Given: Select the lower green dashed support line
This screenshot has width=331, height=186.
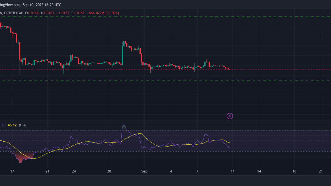Looking at the screenshot, I should [x=165, y=80].
